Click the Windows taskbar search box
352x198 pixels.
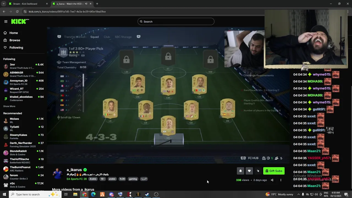coord(35,194)
